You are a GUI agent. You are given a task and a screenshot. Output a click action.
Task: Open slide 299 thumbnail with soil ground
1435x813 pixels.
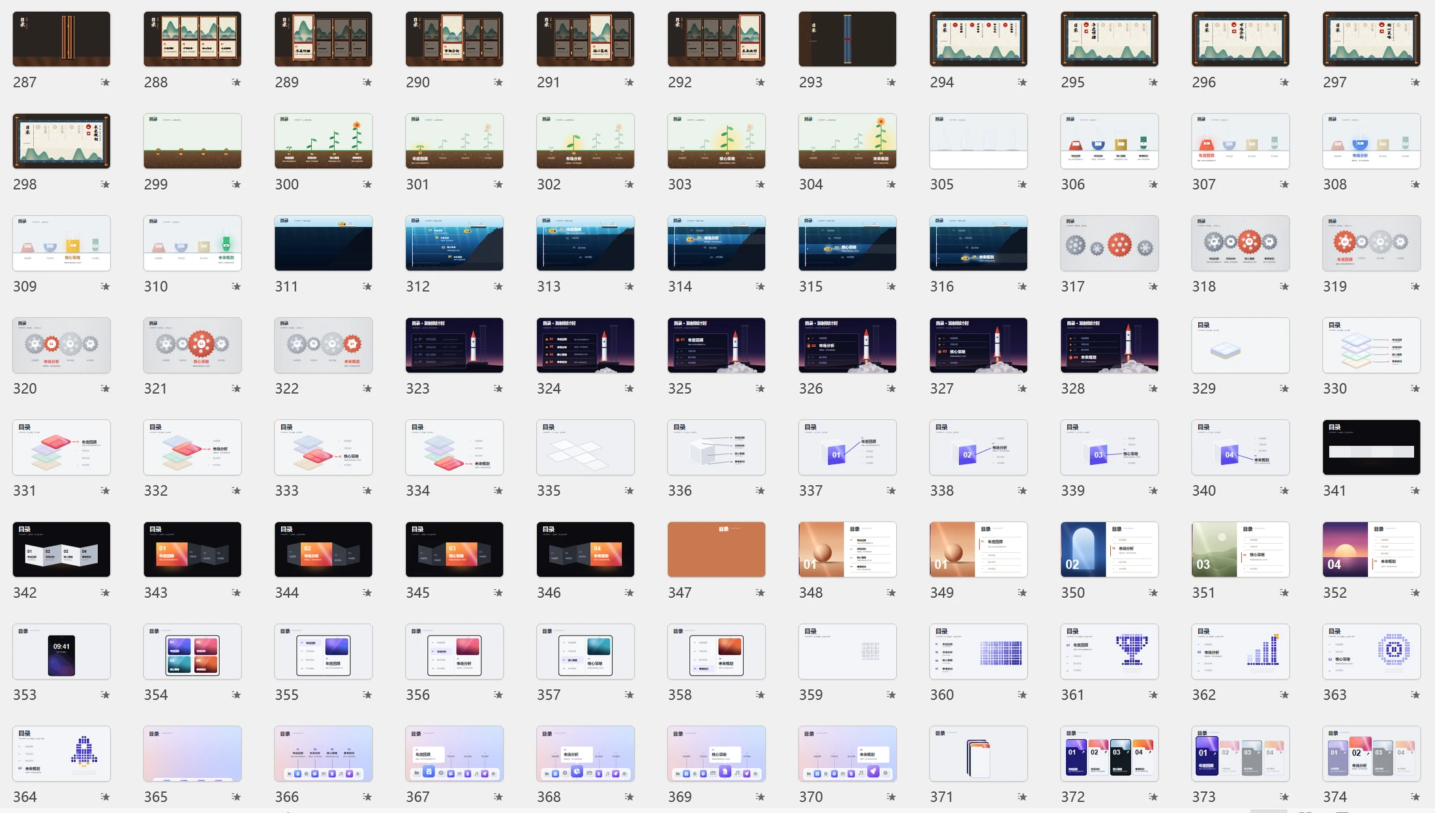point(192,141)
